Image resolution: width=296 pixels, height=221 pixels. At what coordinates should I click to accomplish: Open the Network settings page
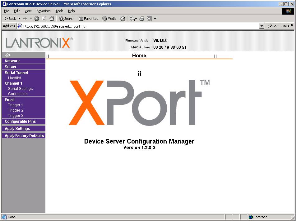[x=24, y=61]
